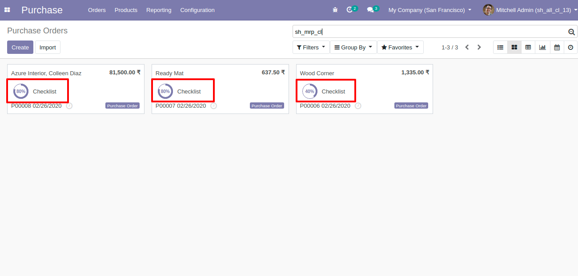The height and width of the screenshot is (276, 578).
Task: Click the search magnifier icon
Action: (x=571, y=32)
